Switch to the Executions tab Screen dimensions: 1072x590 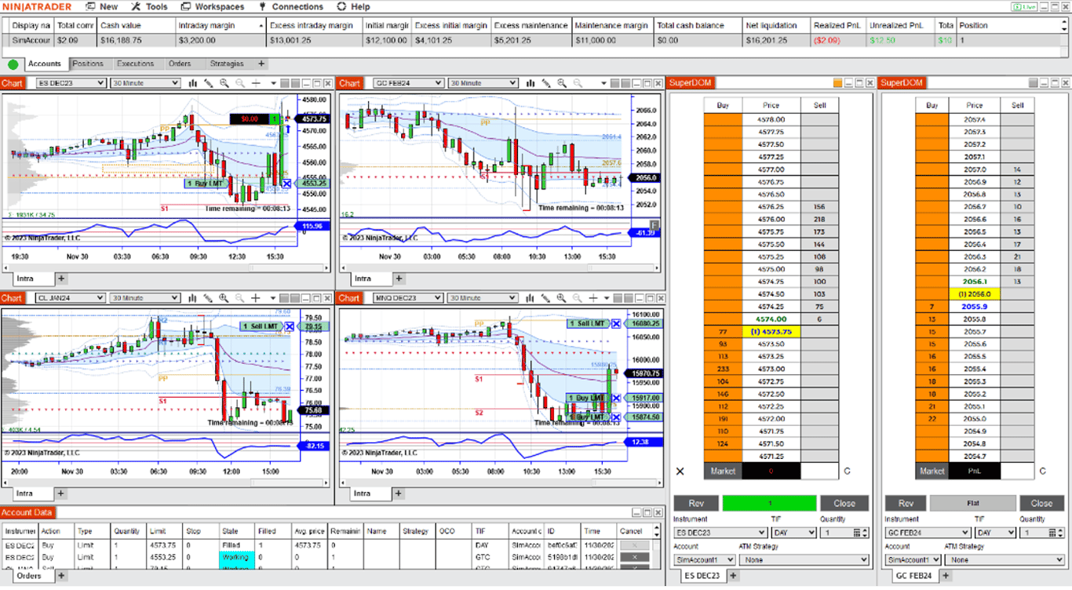click(x=136, y=64)
